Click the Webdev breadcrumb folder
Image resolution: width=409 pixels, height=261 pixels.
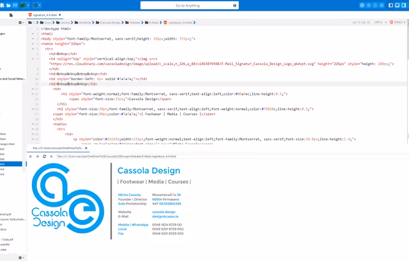(133, 23)
